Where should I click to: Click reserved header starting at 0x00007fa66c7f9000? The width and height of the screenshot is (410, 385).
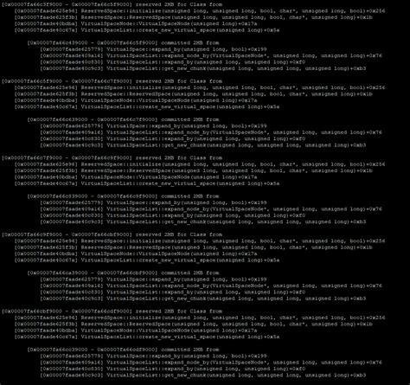coord(112,158)
